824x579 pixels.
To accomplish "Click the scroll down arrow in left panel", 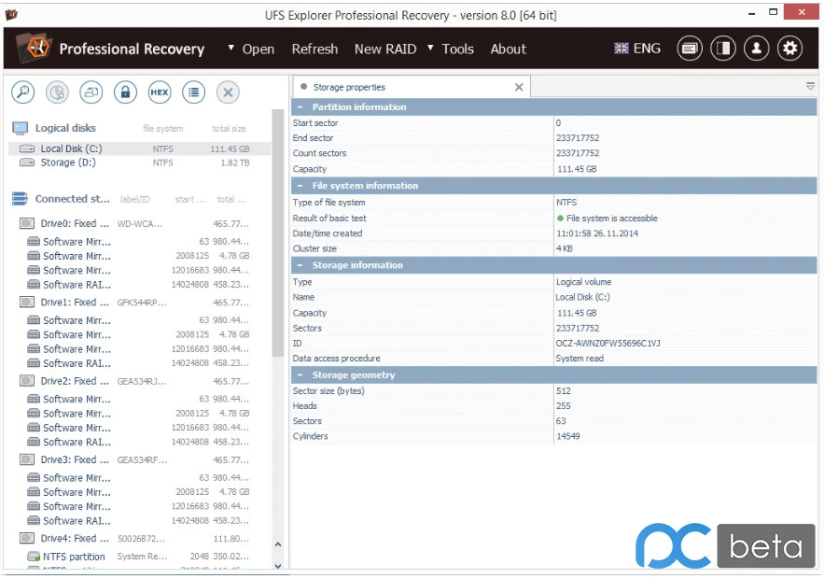I will tap(278, 566).
